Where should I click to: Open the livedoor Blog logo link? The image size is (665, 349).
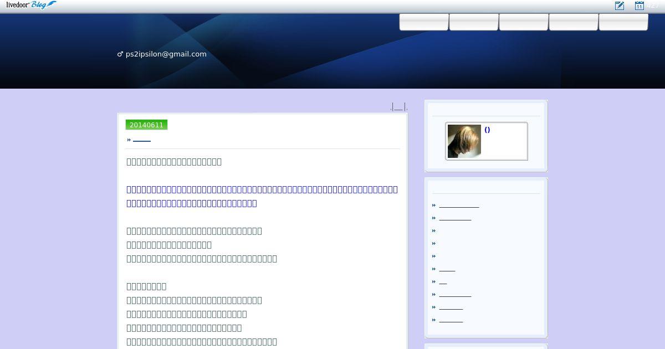coord(31,5)
